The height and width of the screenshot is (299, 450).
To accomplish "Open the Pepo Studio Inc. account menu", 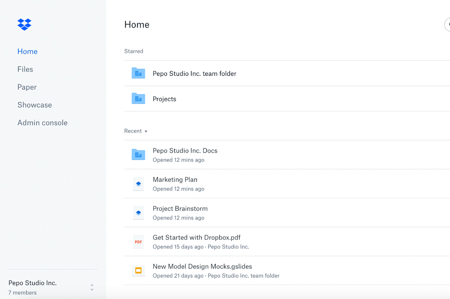I will click(x=33, y=283).
